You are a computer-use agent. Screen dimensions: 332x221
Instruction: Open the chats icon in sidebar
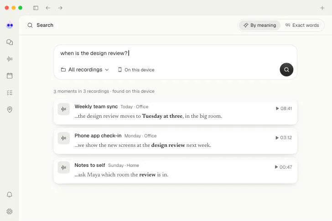[10, 42]
